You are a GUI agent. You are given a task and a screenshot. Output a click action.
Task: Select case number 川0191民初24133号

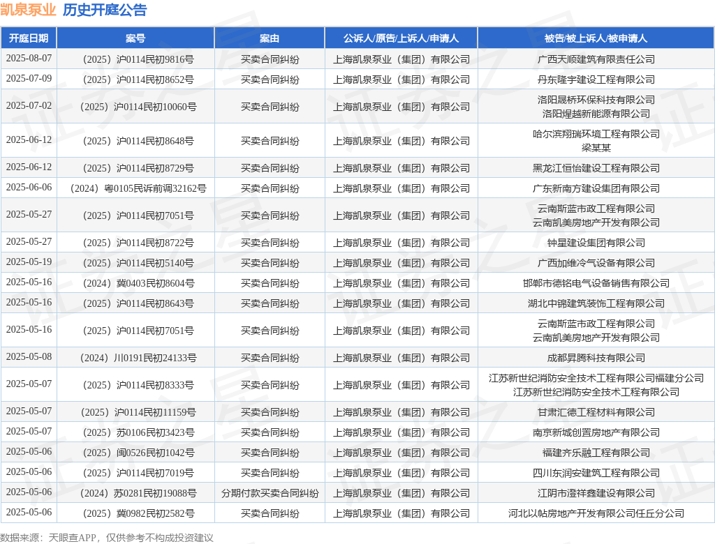point(136,358)
